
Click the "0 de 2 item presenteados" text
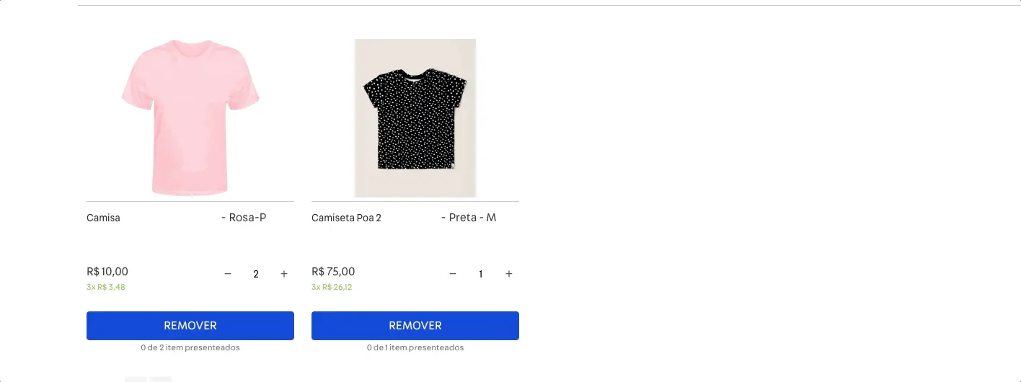(x=190, y=347)
